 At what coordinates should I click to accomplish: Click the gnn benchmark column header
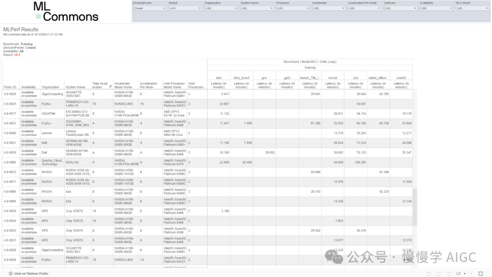264,78
